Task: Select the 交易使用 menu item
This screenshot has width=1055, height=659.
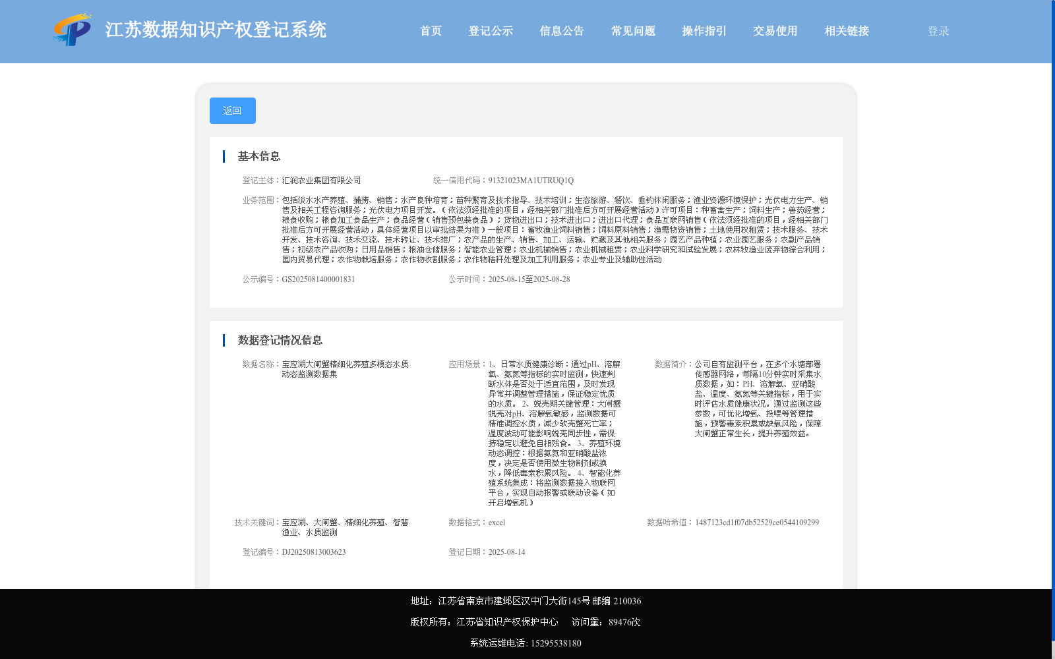Action: click(775, 31)
